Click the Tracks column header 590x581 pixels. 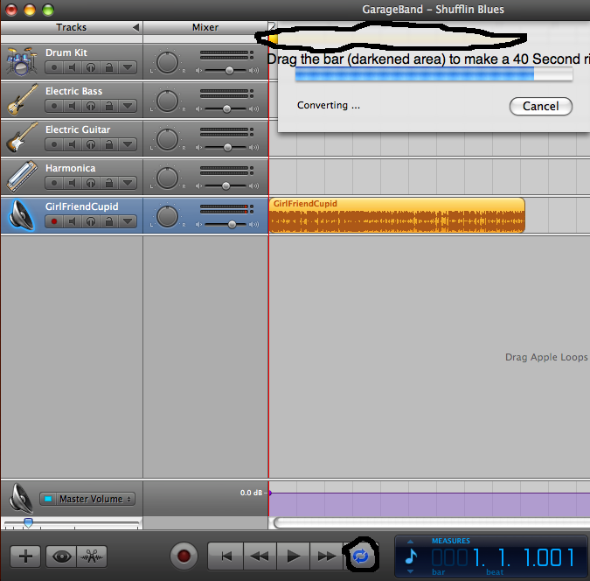[72, 27]
